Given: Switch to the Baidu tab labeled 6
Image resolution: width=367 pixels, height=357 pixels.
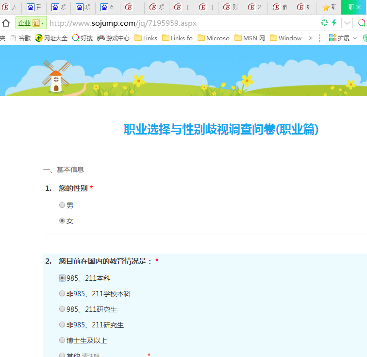Looking at the screenshot, I should pyautogui.click(x=108, y=7).
